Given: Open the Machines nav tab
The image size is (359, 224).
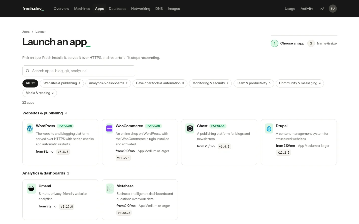Looking at the screenshot, I should (x=82, y=9).
